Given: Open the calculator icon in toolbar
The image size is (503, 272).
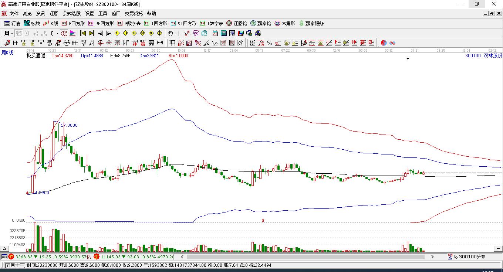Looking at the screenshot, I should pyautogui.click(x=223, y=33).
